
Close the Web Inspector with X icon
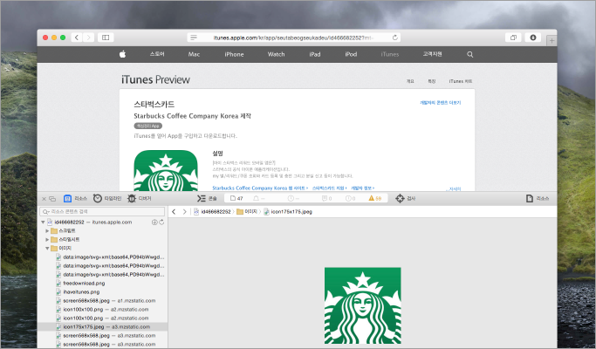pos(44,198)
